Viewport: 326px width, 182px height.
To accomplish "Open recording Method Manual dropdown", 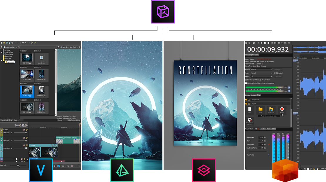I will [261, 70].
